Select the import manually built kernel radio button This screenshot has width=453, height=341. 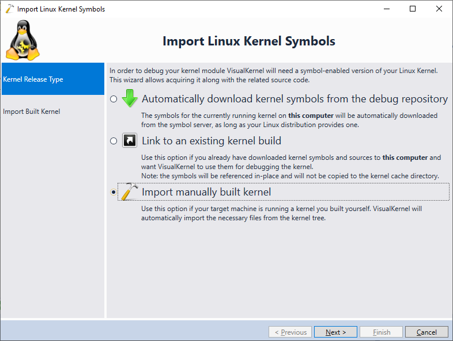click(114, 192)
